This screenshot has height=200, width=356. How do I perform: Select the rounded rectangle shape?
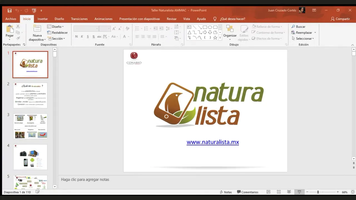215,27
